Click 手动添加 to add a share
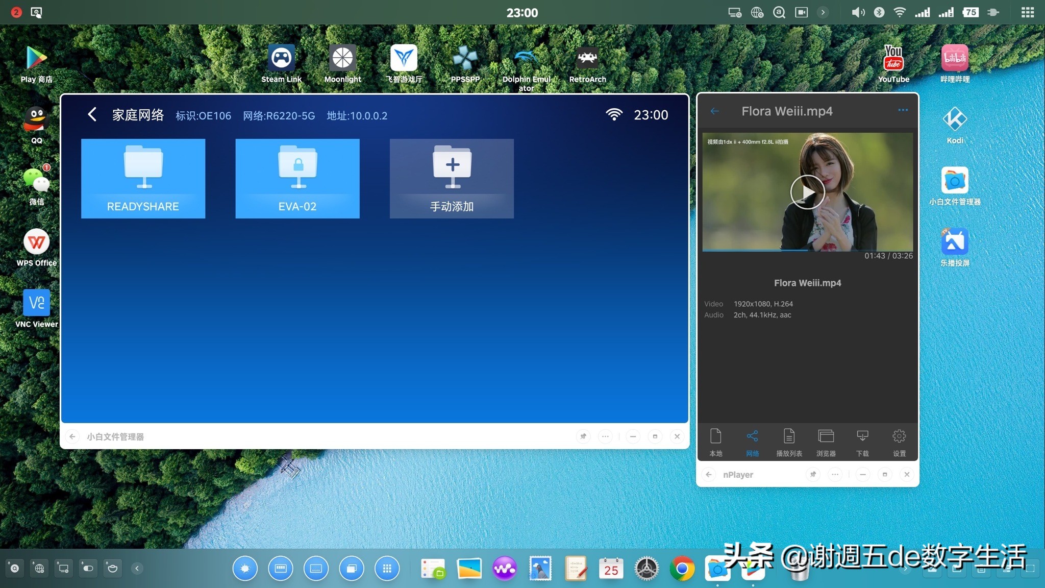The height and width of the screenshot is (588, 1045). (452, 179)
